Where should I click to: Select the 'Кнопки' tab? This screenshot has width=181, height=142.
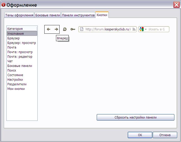(102, 15)
